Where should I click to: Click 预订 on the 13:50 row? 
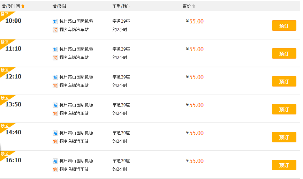tap(284, 109)
